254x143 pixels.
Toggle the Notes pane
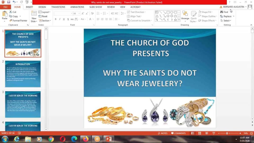tap(162, 133)
